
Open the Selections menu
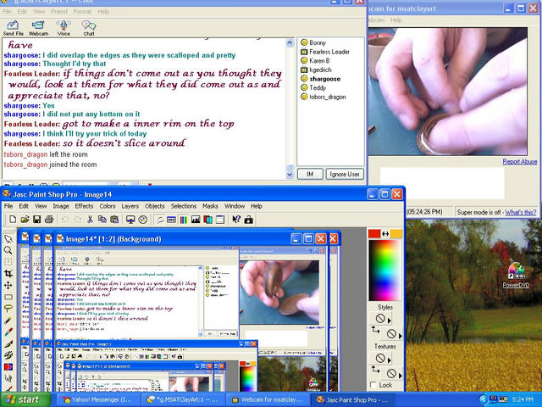click(184, 206)
